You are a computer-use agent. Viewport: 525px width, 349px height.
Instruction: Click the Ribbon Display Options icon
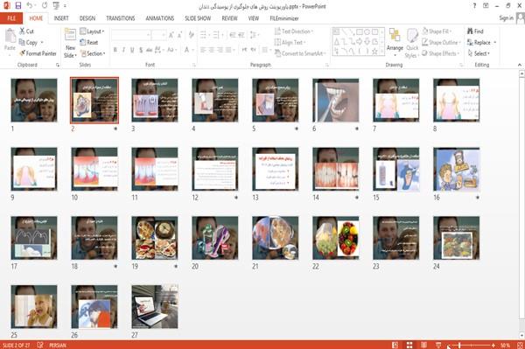(486, 6)
